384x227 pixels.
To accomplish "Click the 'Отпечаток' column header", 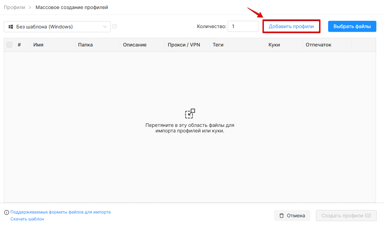I will [x=318, y=45].
